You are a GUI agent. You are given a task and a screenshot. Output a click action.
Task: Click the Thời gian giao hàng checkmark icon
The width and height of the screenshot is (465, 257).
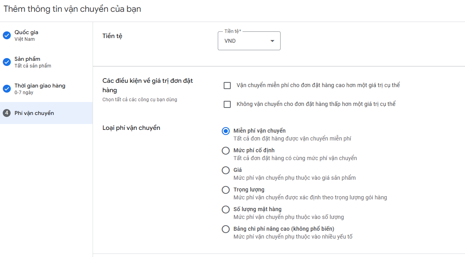[x=7, y=89]
